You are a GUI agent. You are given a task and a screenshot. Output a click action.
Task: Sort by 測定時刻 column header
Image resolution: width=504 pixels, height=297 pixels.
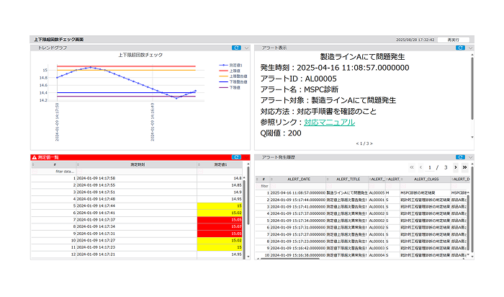pyautogui.click(x=136, y=164)
